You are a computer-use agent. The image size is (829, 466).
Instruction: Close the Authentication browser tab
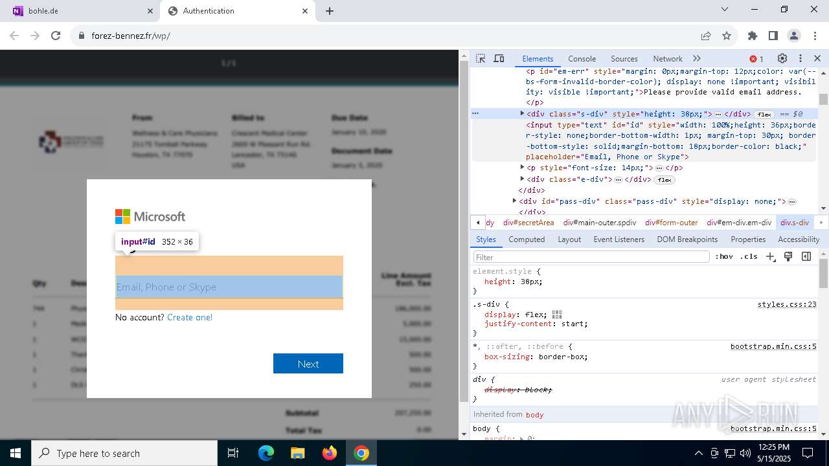point(305,11)
